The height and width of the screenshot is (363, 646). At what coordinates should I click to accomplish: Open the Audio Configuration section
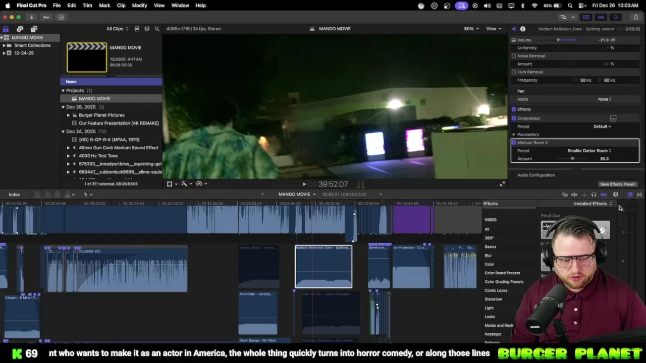pyautogui.click(x=536, y=175)
